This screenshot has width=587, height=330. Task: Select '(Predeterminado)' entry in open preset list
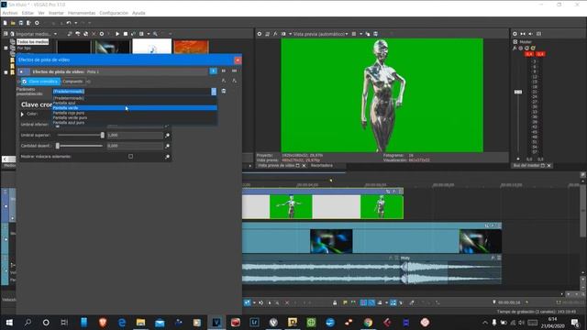click(x=135, y=98)
